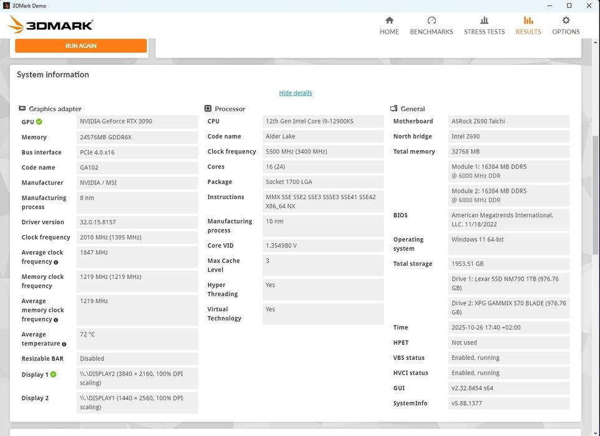This screenshot has height=436, width=600.
Task: Select the value NVIDIA GeForce RTX 3090
Action: coord(137,122)
